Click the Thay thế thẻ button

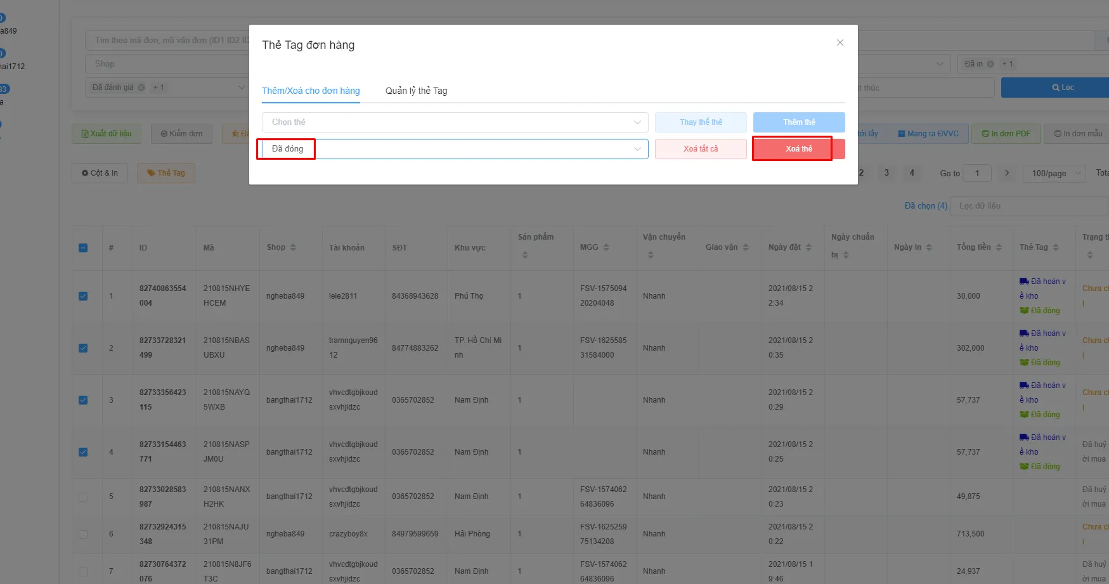[701, 122]
